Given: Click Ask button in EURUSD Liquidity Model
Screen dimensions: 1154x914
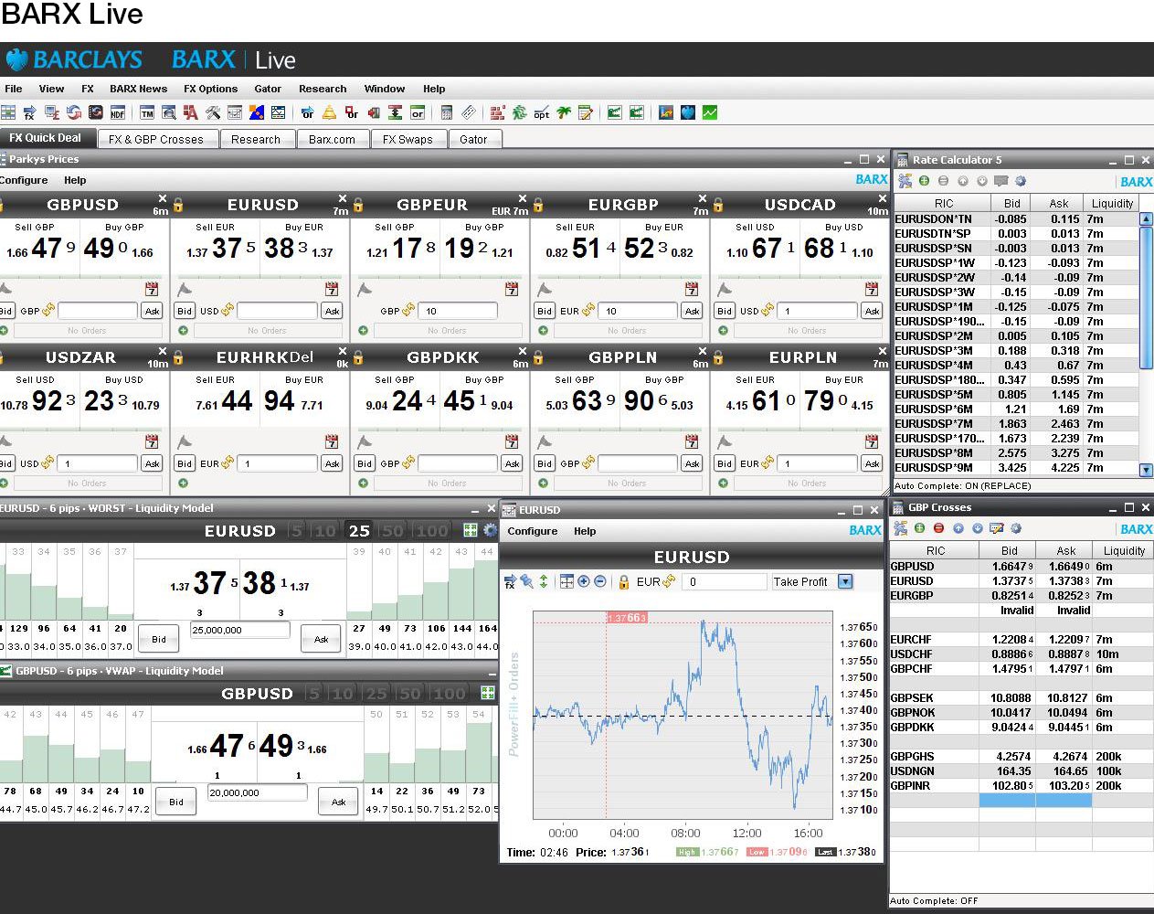Looking at the screenshot, I should 321,639.
